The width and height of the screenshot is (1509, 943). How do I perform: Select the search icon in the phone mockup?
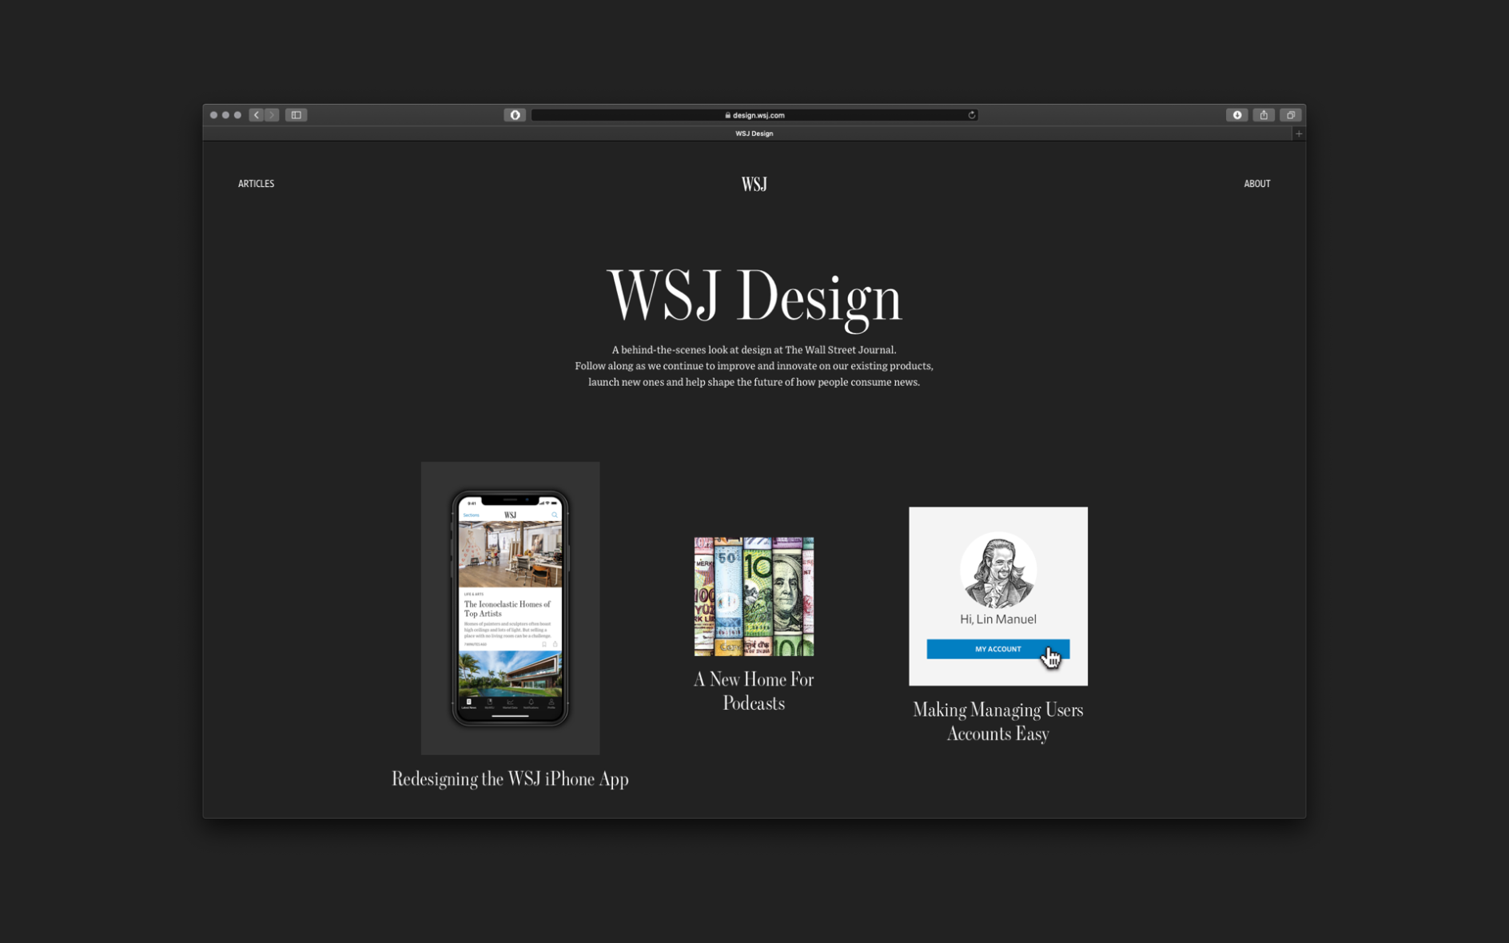pos(555,515)
